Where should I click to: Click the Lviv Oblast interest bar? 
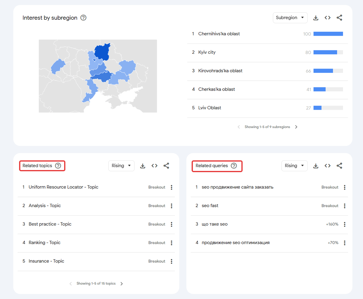[328, 108]
